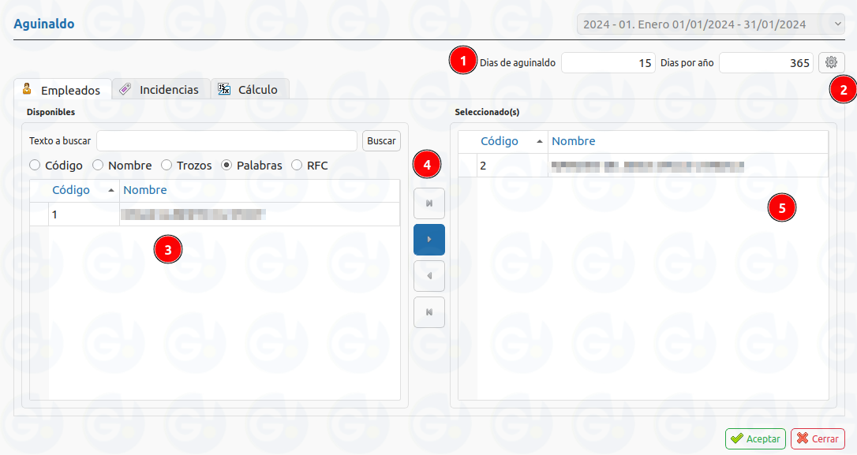
Task: Sort the Disponibles list by Código
Action: [71, 190]
